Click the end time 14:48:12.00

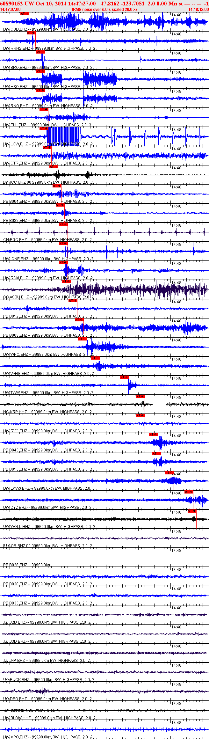[198, 10]
